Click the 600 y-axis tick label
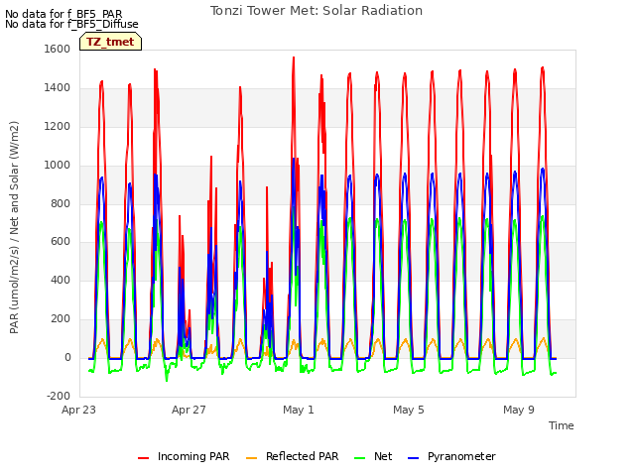The width and height of the screenshot is (635, 476). (61, 242)
